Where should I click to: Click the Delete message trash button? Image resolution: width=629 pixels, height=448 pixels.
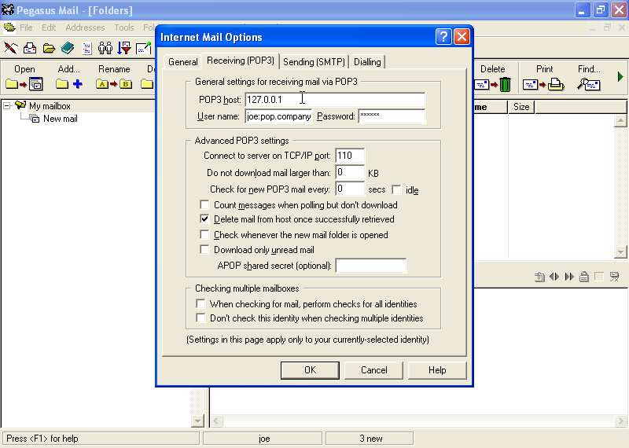[493, 77]
